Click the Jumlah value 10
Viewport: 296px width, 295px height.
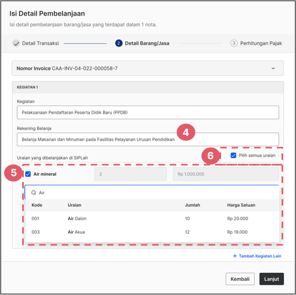[188, 219]
